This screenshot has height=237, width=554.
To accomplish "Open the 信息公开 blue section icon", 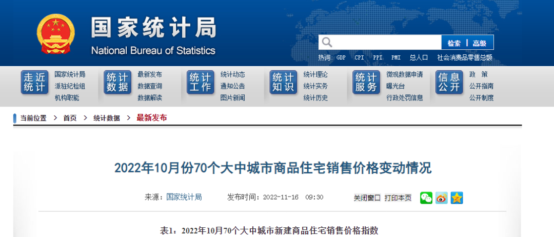I will 449,83.
